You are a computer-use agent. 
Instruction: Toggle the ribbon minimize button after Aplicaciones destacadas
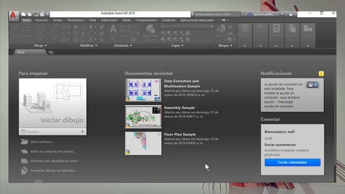tap(224, 20)
